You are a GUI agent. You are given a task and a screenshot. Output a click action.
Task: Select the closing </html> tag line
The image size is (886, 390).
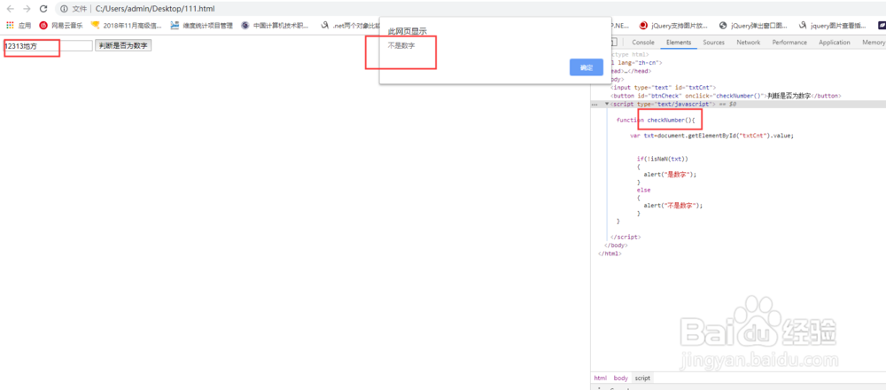pyautogui.click(x=610, y=253)
